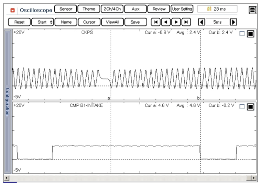
Task: Maximize the CMP B1-INTAKE channel view
Action: 250,107
